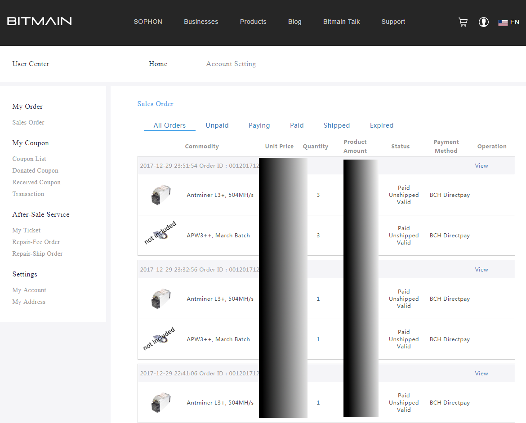Click second order's Antminer L3+ thumbnail
This screenshot has width=526, height=423.
point(160,299)
